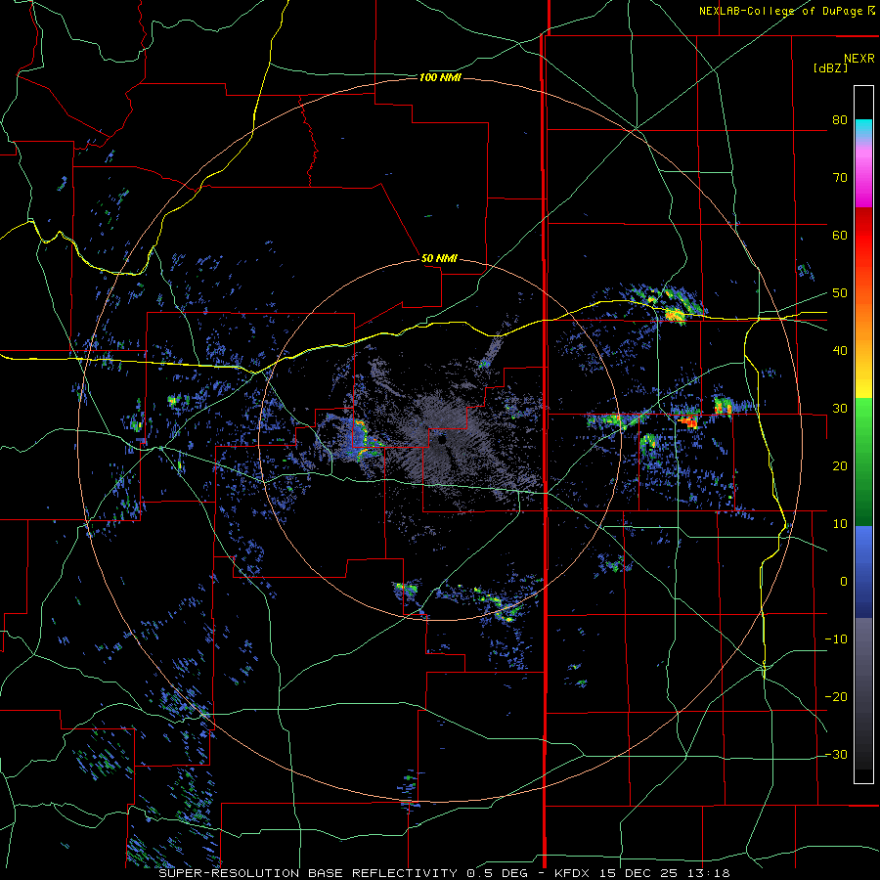Image resolution: width=880 pixels, height=880 pixels.
Task: Click the black radar site dot at center
Action: pos(441,439)
